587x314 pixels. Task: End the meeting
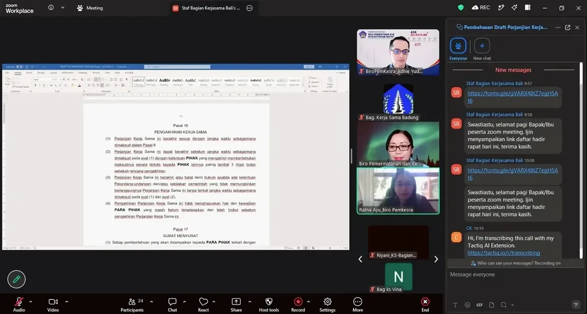click(x=425, y=304)
